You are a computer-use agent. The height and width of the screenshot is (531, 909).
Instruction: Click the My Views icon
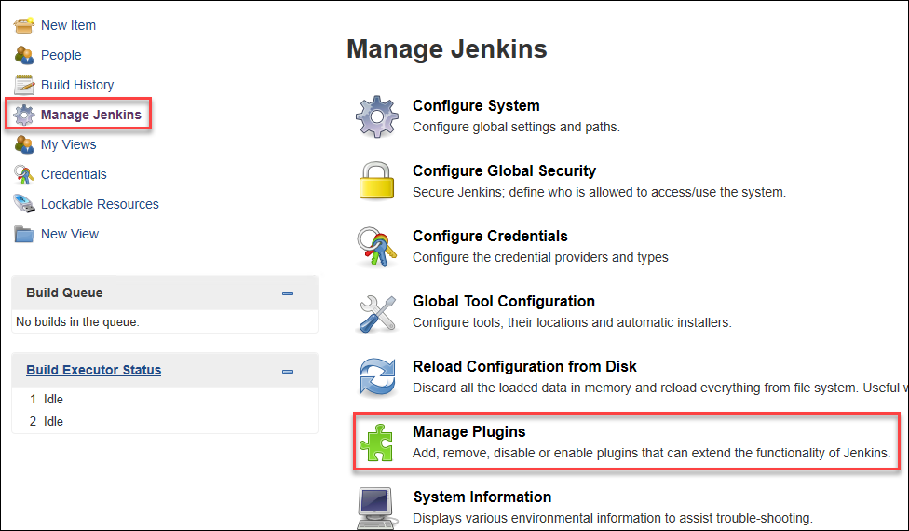point(24,145)
